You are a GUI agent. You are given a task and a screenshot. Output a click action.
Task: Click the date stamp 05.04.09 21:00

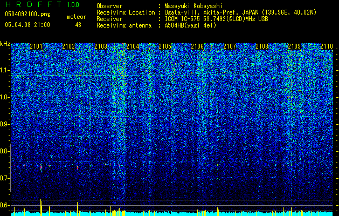coord(27,25)
